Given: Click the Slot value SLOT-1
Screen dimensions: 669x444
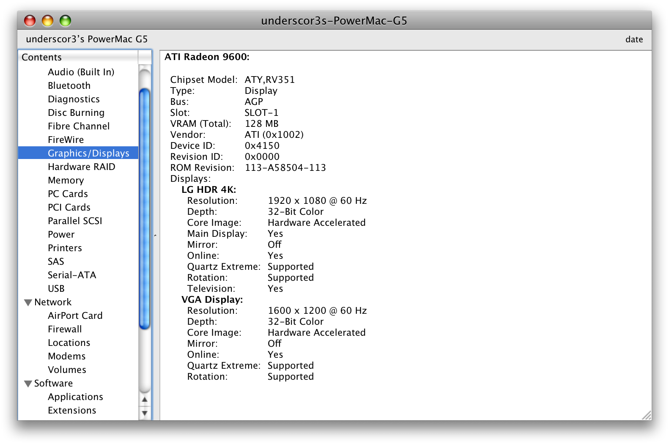Looking at the screenshot, I should point(261,112).
